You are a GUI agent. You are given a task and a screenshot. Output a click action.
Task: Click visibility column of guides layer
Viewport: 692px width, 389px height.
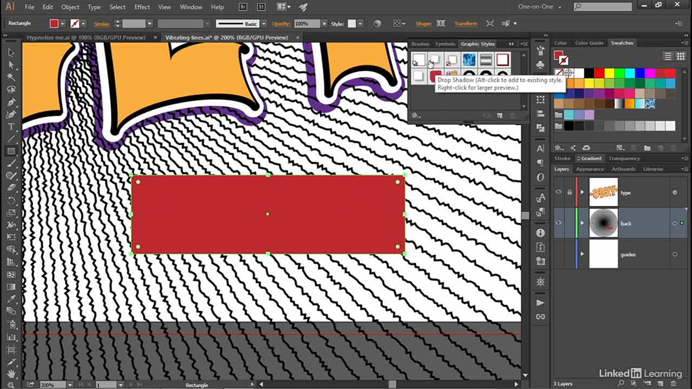click(559, 254)
